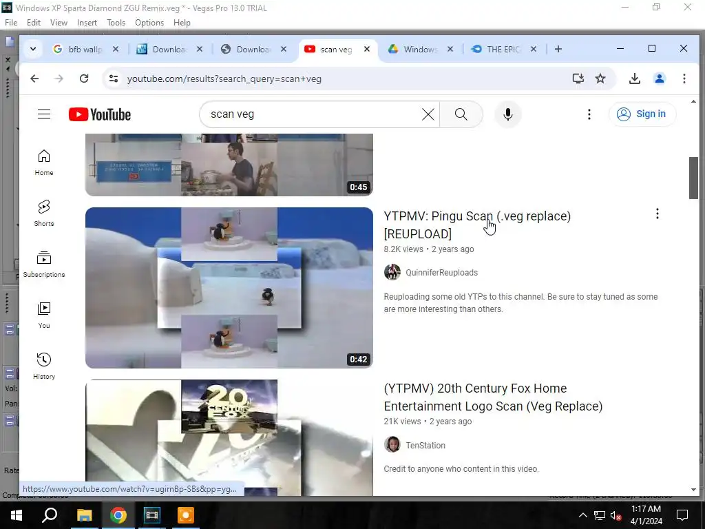This screenshot has height=529, width=705.
Task: Open File Explorer from taskbar
Action: (x=84, y=515)
